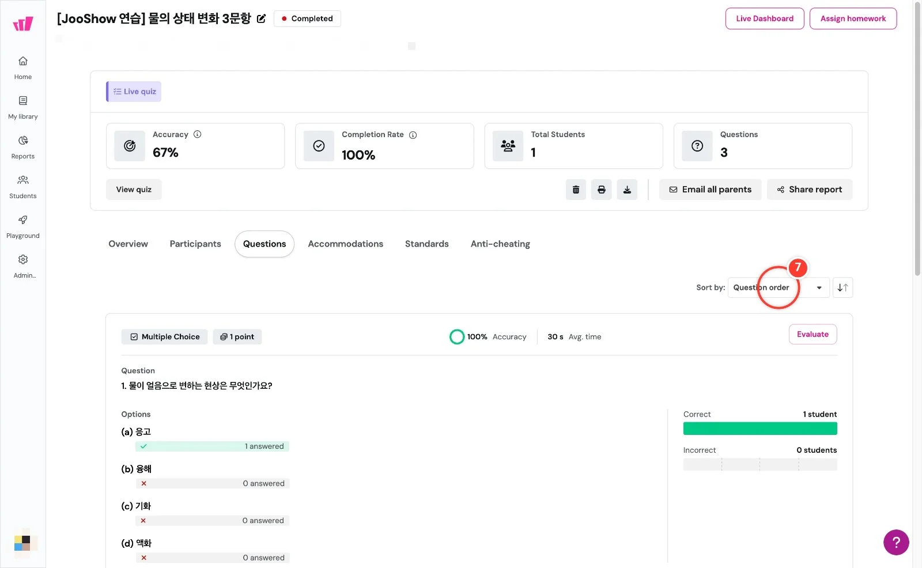This screenshot has width=922, height=568.
Task: Open the Students section
Action: [x=23, y=187]
